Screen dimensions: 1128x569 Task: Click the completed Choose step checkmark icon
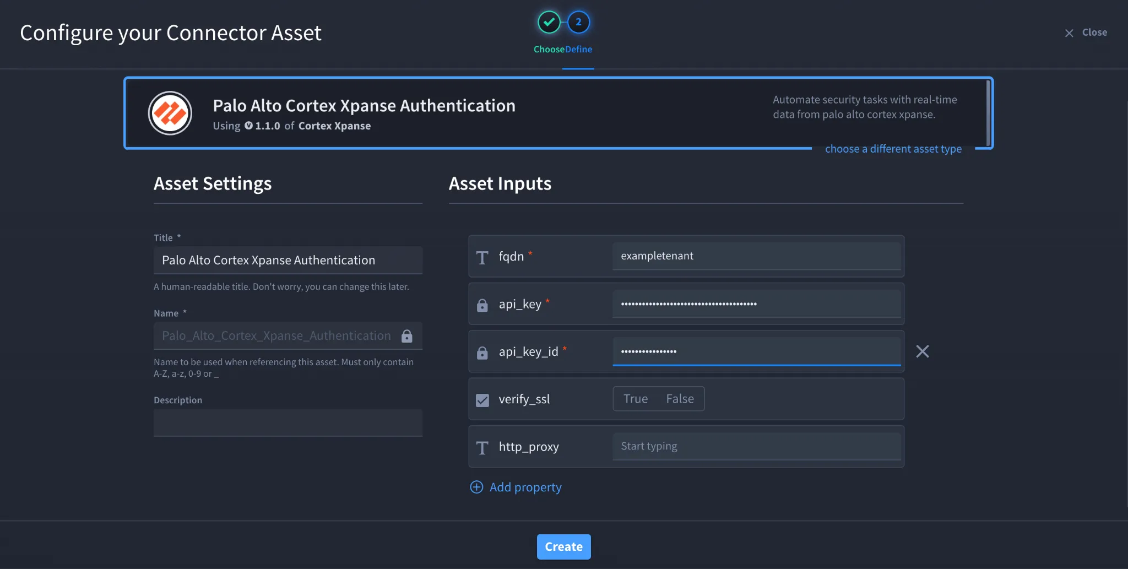coord(549,22)
